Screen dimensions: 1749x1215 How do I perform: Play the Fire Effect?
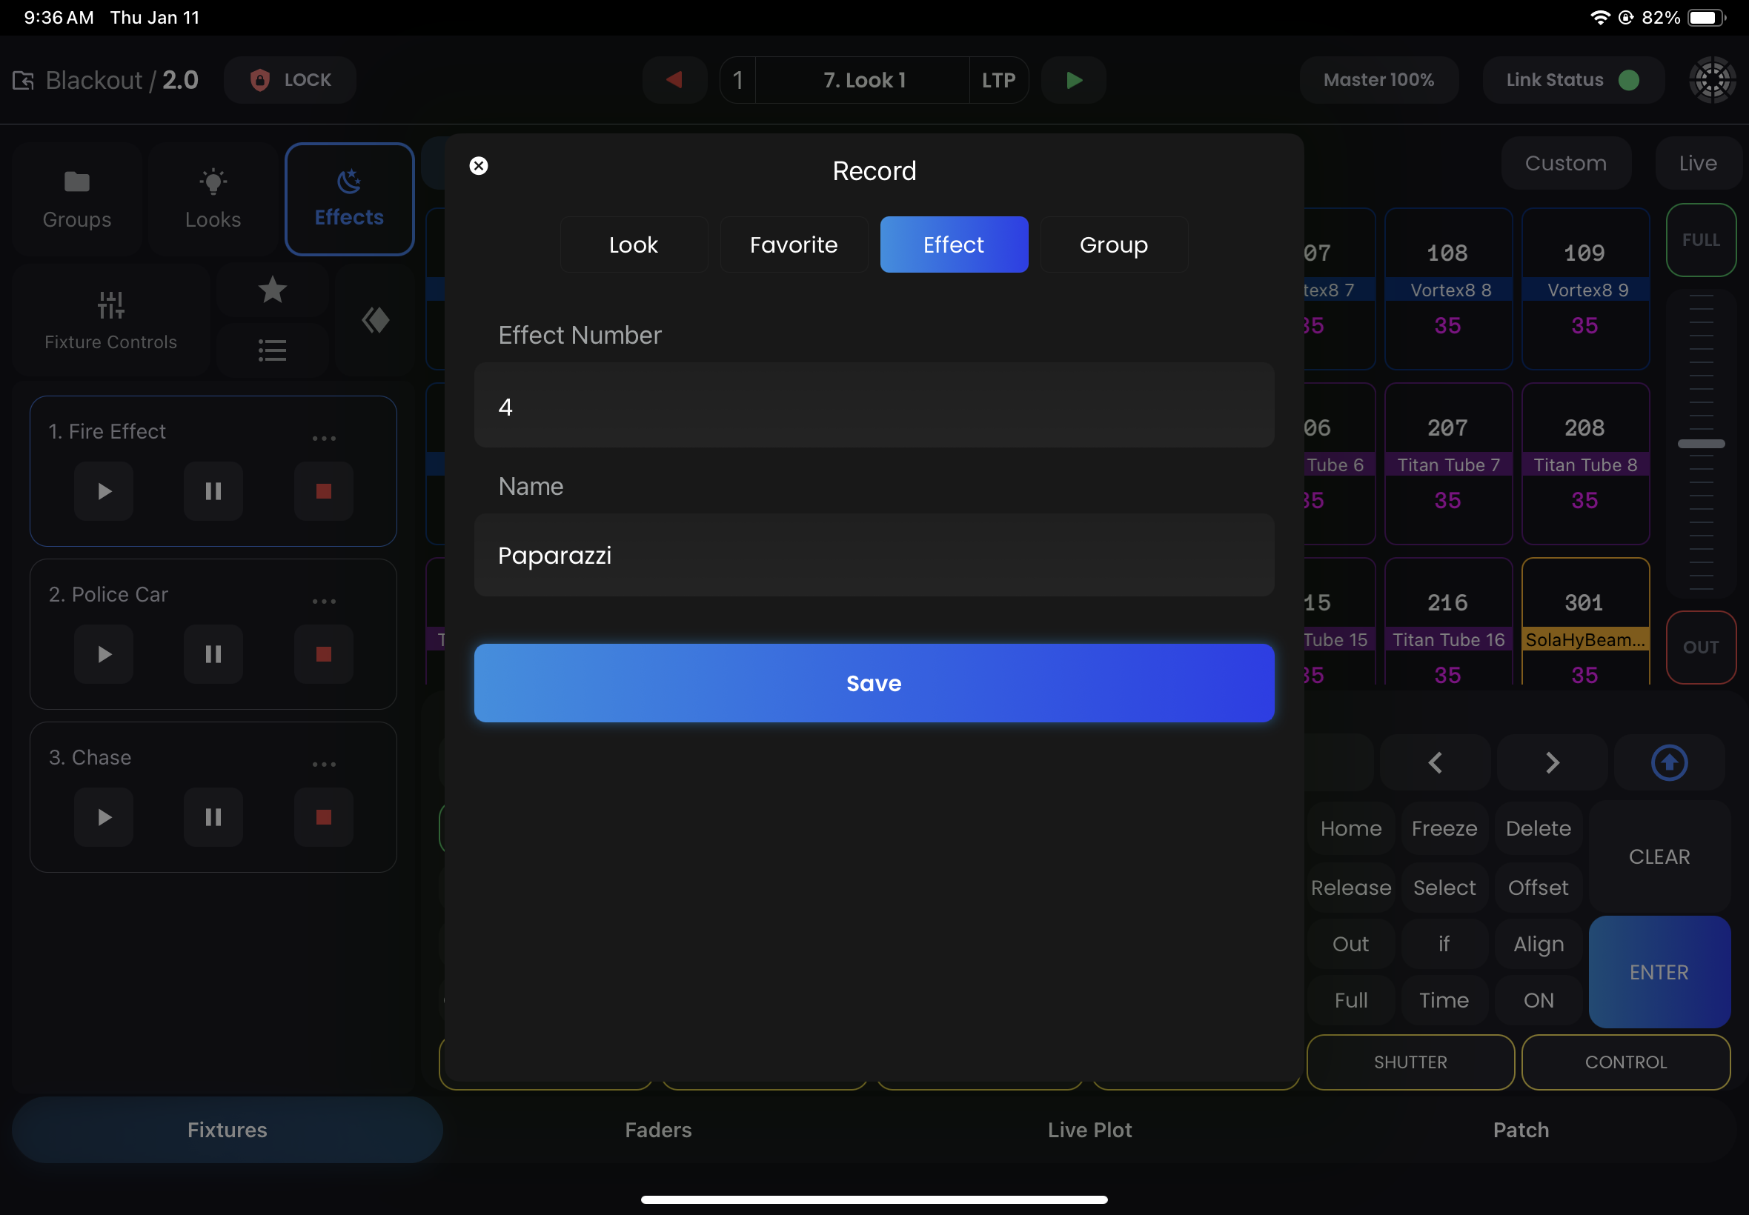point(103,491)
